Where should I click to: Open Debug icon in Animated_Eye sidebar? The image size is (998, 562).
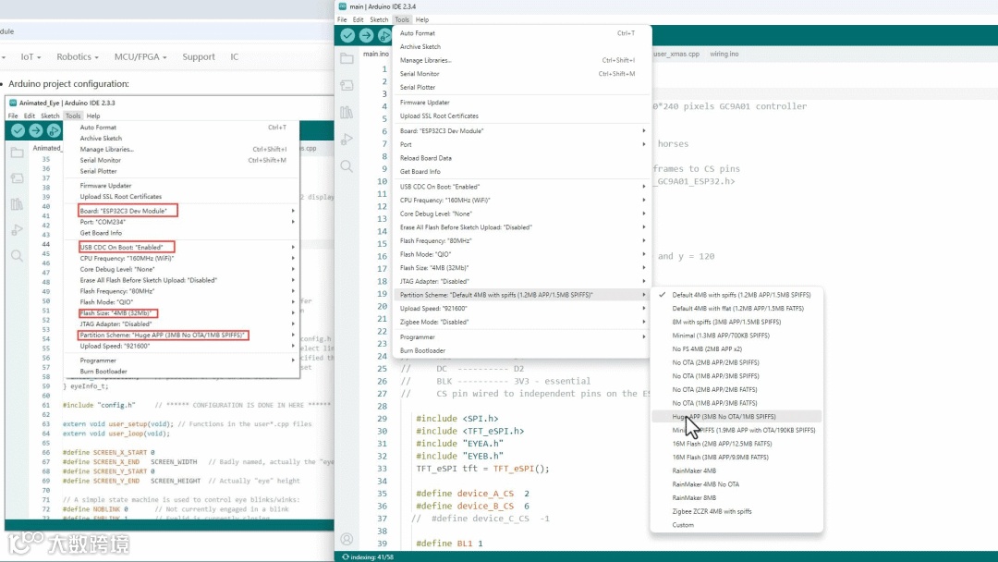click(18, 230)
